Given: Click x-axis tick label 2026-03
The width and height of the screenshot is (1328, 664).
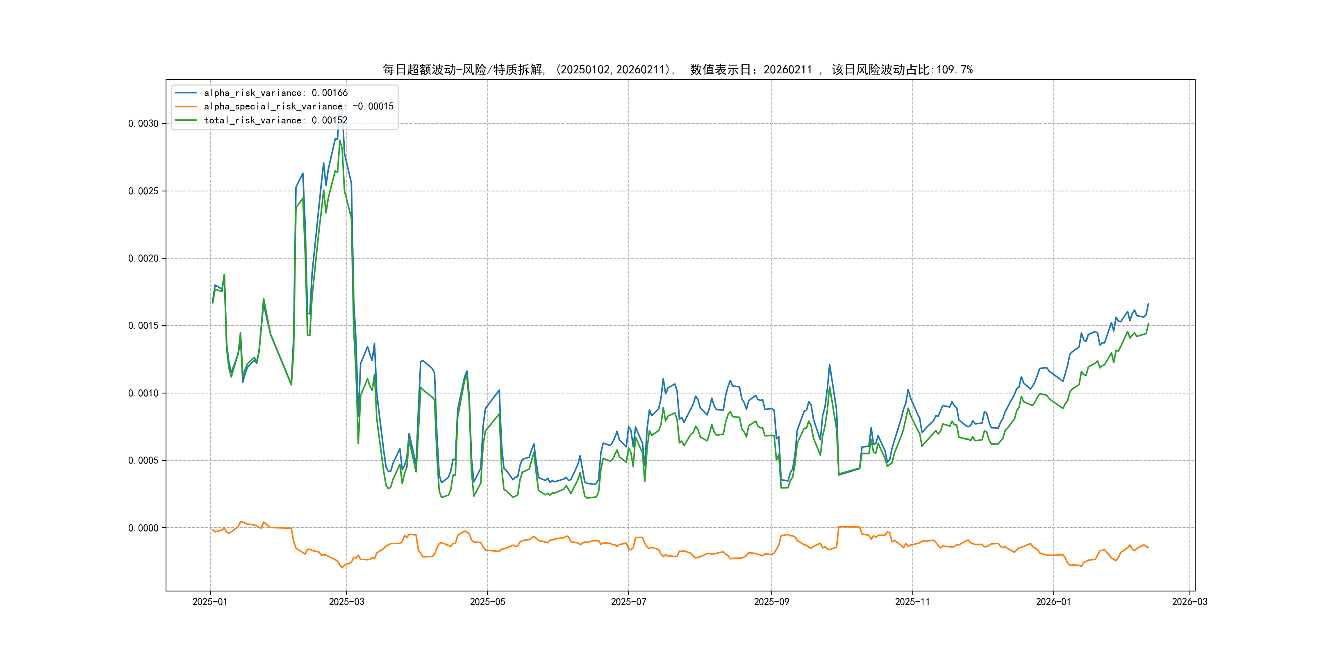Looking at the screenshot, I should (1189, 602).
